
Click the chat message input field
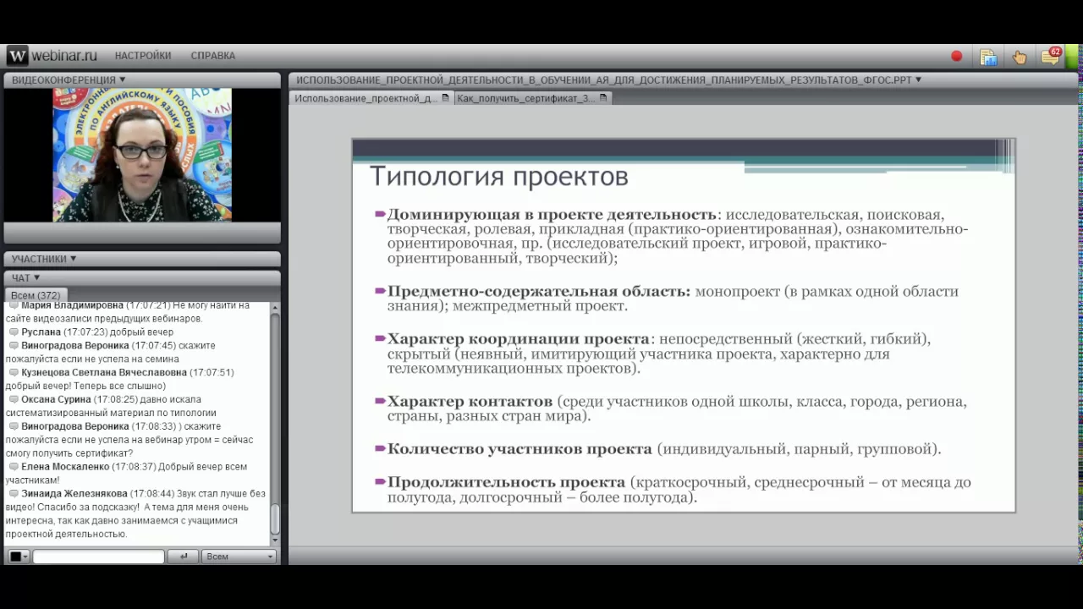pos(98,557)
